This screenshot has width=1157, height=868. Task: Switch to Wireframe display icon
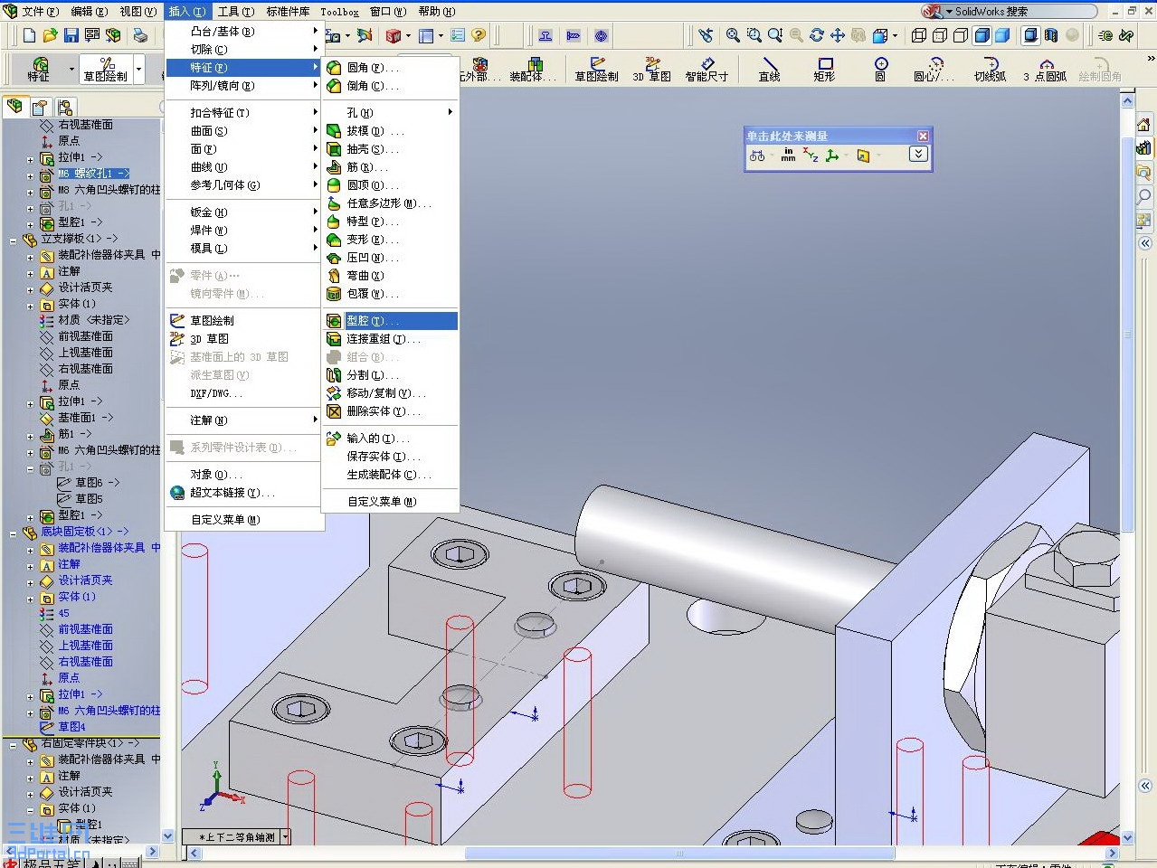(919, 35)
